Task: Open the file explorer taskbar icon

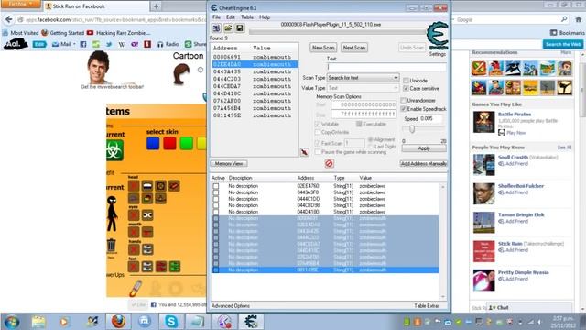Action: [x=38, y=322]
